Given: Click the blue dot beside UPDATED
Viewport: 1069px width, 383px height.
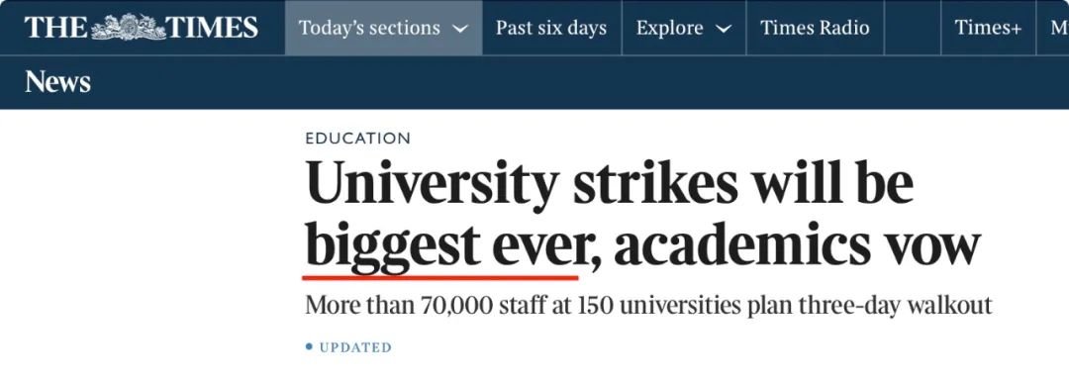Looking at the screenshot, I should (x=310, y=347).
